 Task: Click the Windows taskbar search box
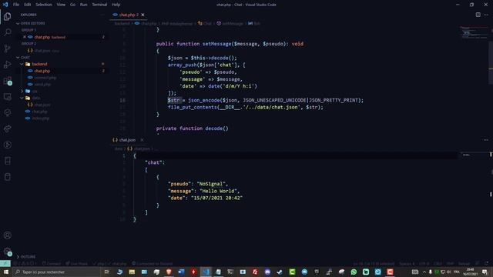coord(56,272)
